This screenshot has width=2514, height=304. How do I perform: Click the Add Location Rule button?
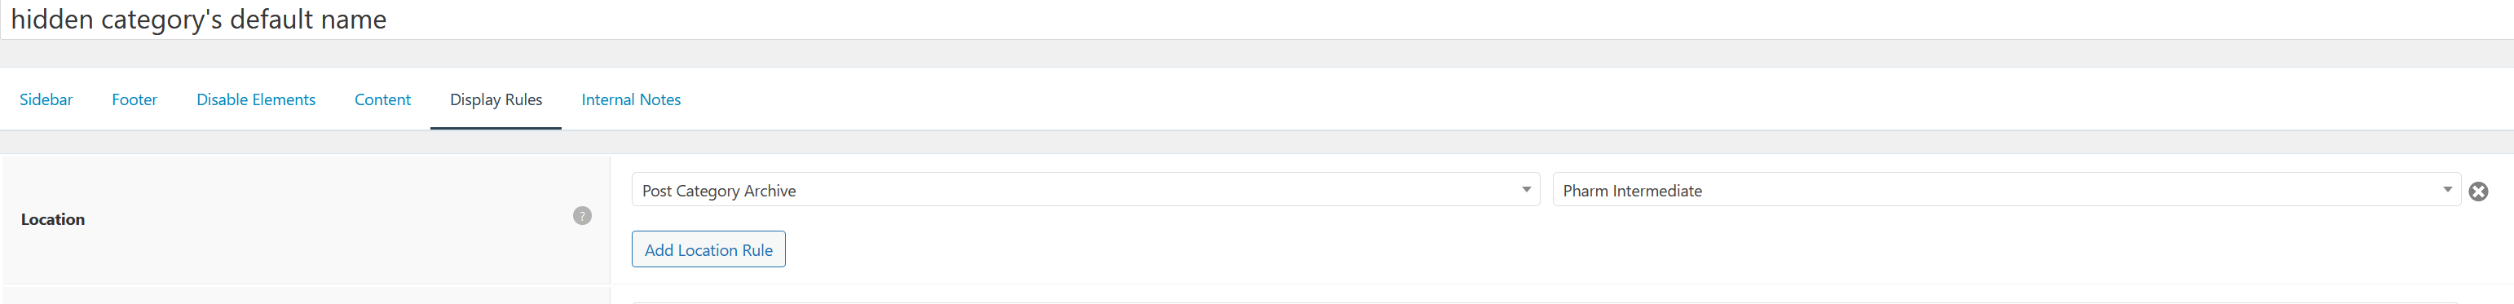[708, 249]
